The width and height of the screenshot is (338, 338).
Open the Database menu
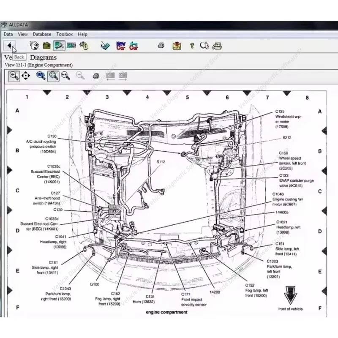coord(41,34)
